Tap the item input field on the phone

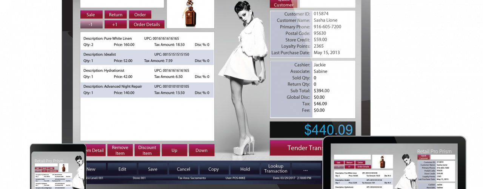pyautogui.click(x=46, y=165)
